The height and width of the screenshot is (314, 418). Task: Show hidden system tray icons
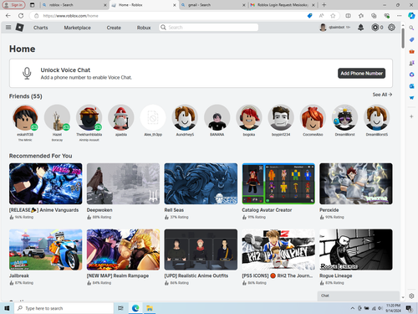[353, 308]
